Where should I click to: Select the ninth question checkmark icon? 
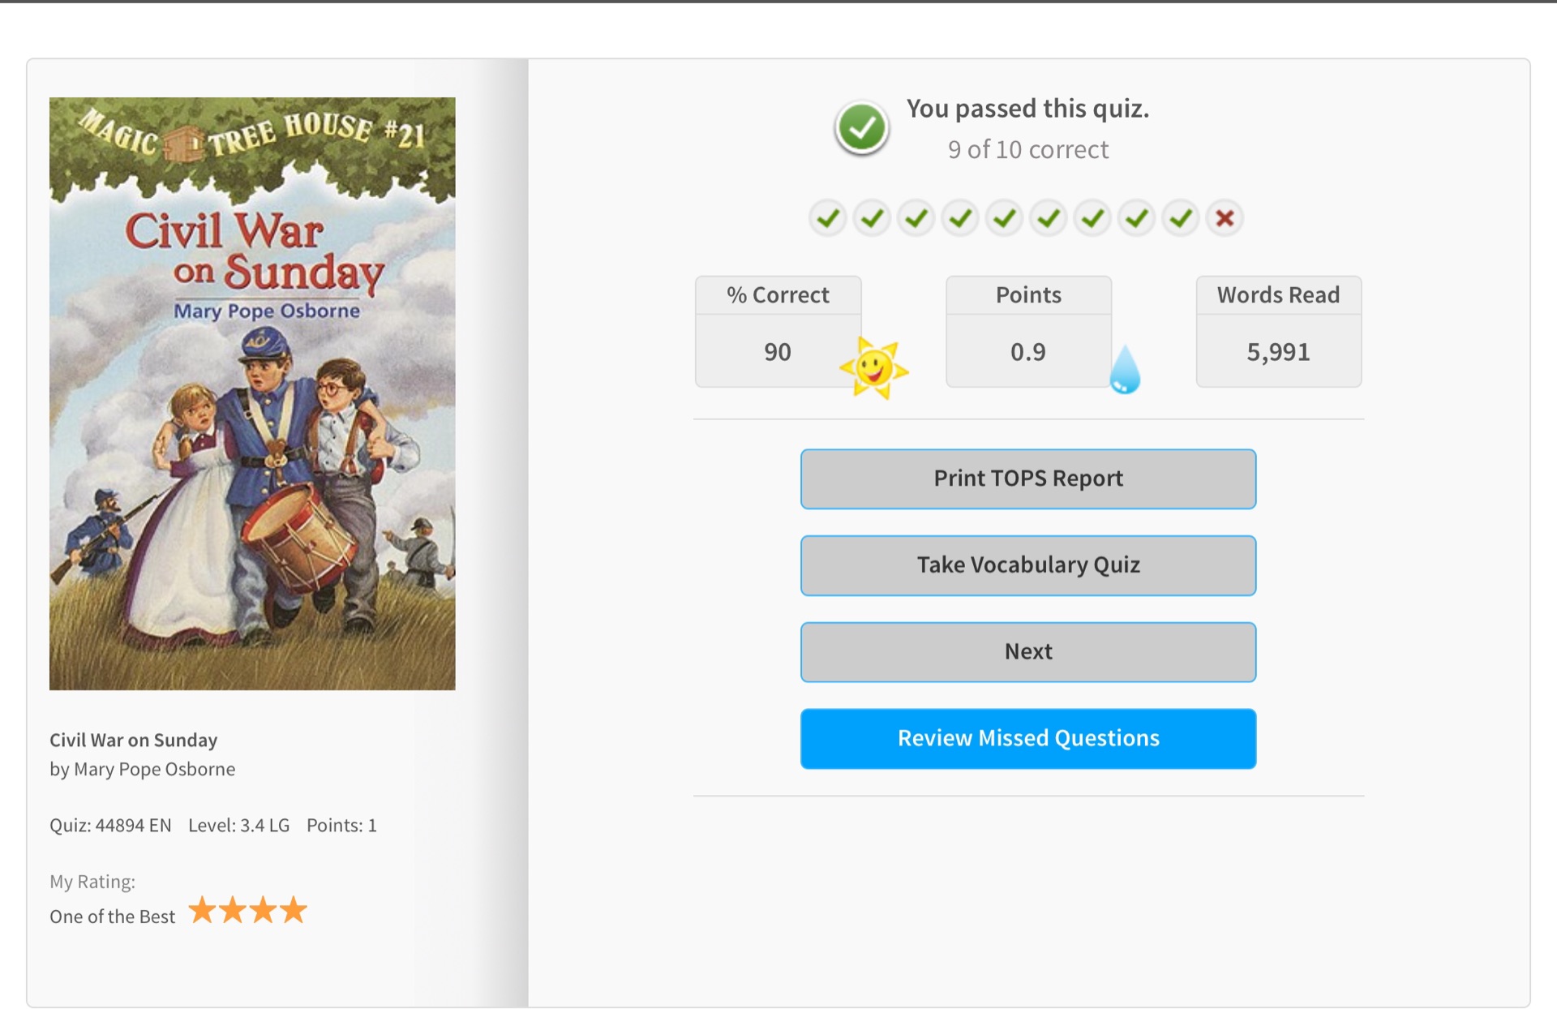[1181, 218]
